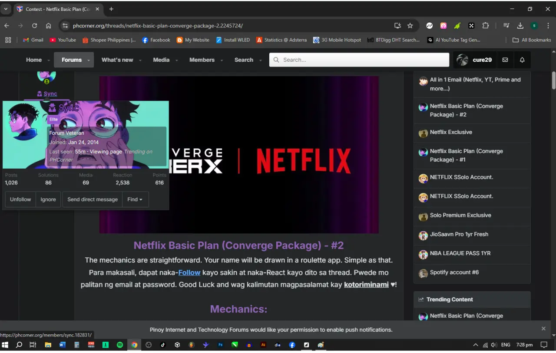Open the JioSaavn Pro 1yr Fresh thread

(459, 234)
